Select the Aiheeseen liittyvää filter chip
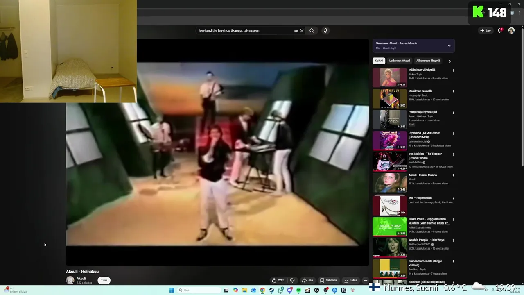Screen dimensions: 524x295 click(428, 61)
